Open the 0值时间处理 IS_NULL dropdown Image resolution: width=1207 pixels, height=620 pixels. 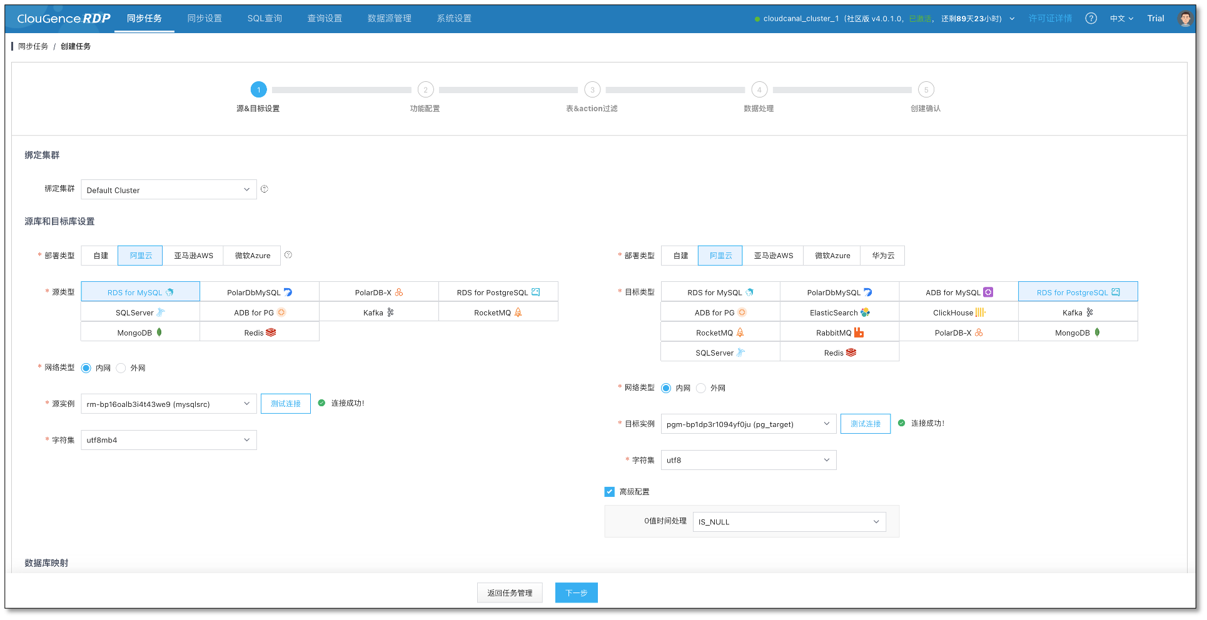point(789,522)
